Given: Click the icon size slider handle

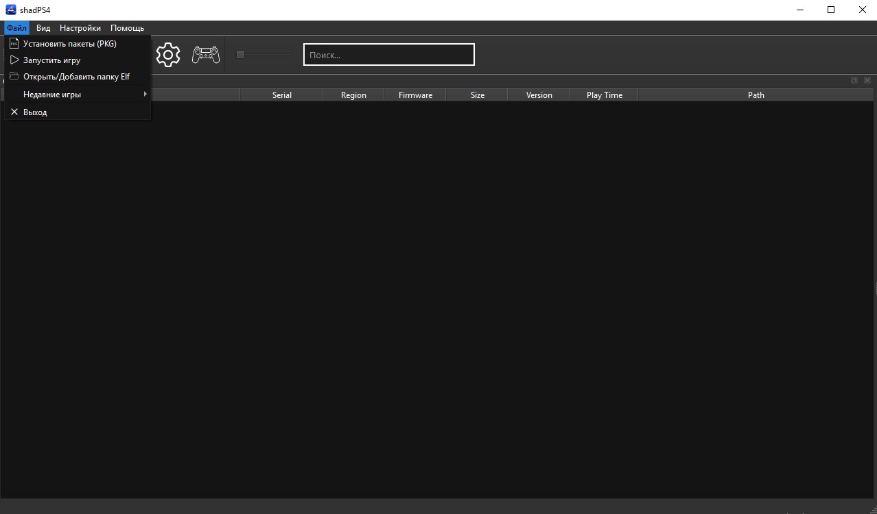Looking at the screenshot, I should click(x=240, y=55).
